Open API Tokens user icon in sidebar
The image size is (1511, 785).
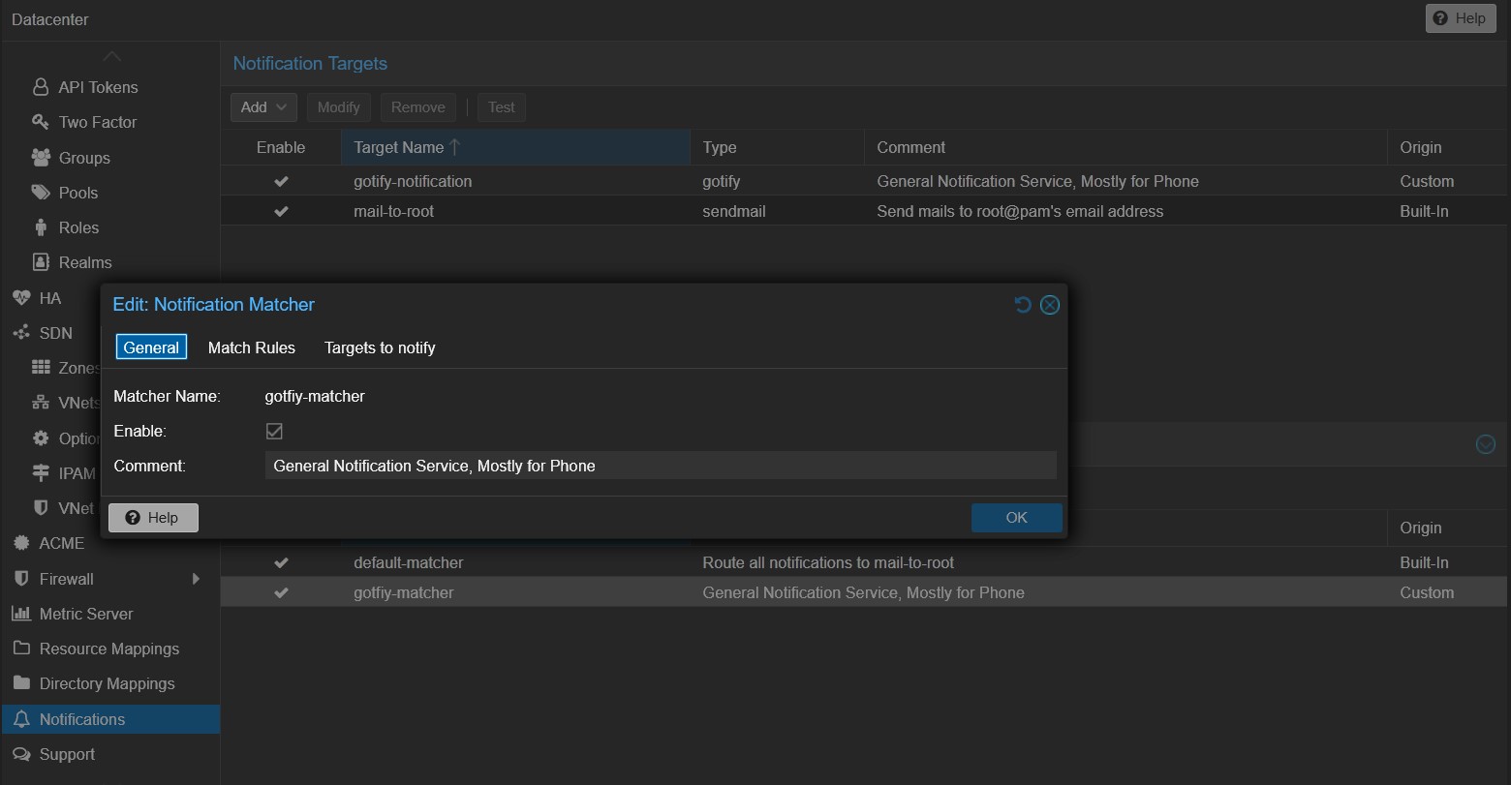pyautogui.click(x=41, y=87)
